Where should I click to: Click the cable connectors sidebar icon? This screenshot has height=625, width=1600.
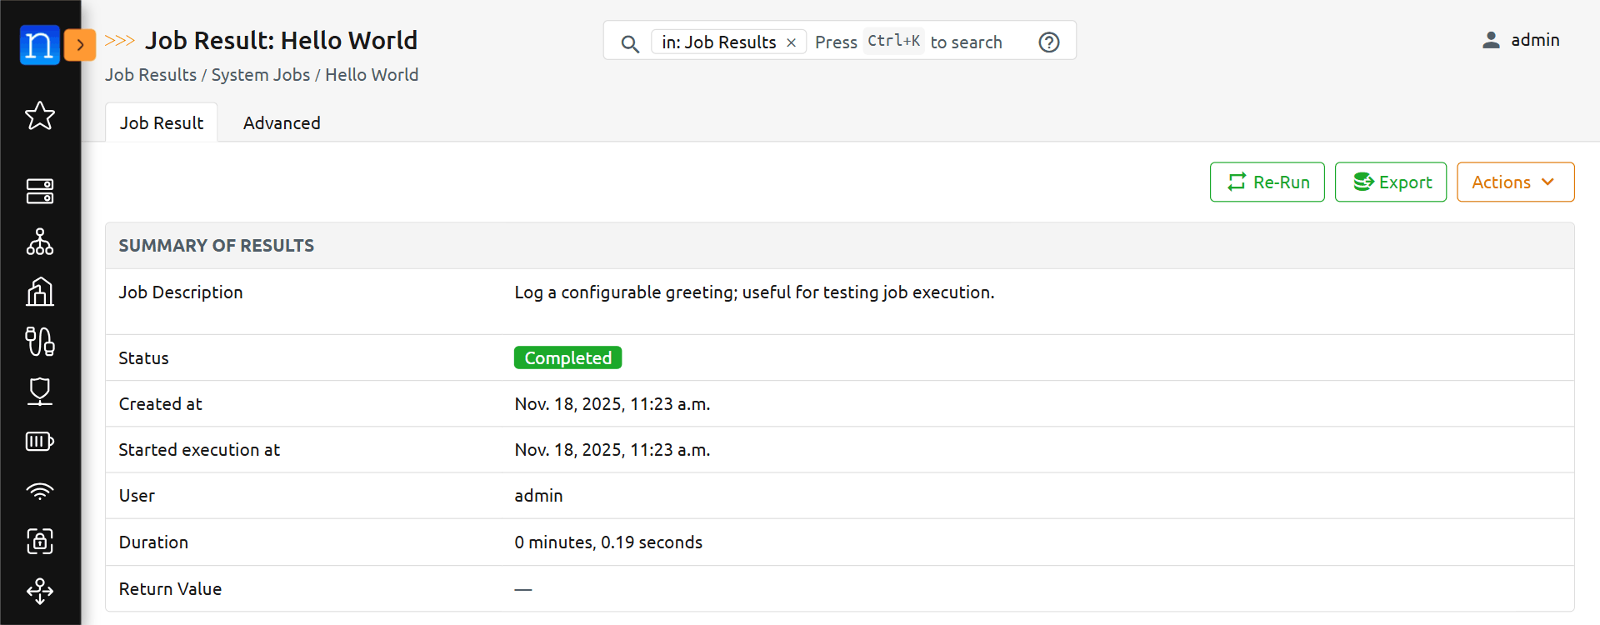click(39, 342)
